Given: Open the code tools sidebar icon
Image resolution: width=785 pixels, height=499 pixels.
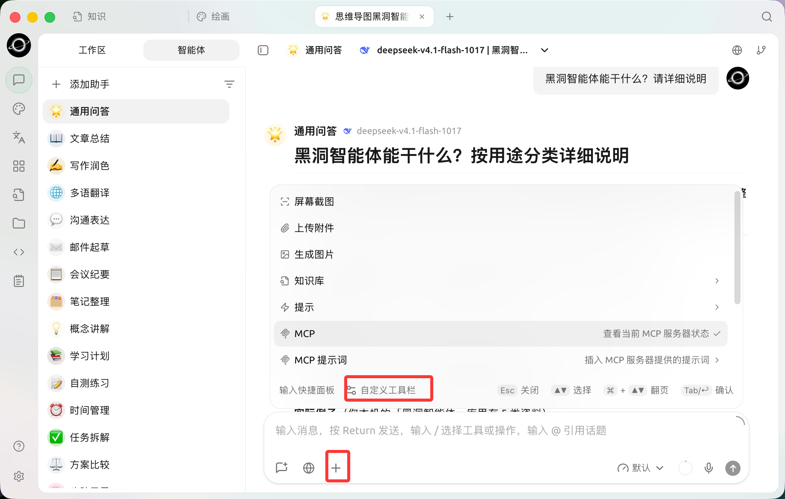Looking at the screenshot, I should tap(19, 252).
